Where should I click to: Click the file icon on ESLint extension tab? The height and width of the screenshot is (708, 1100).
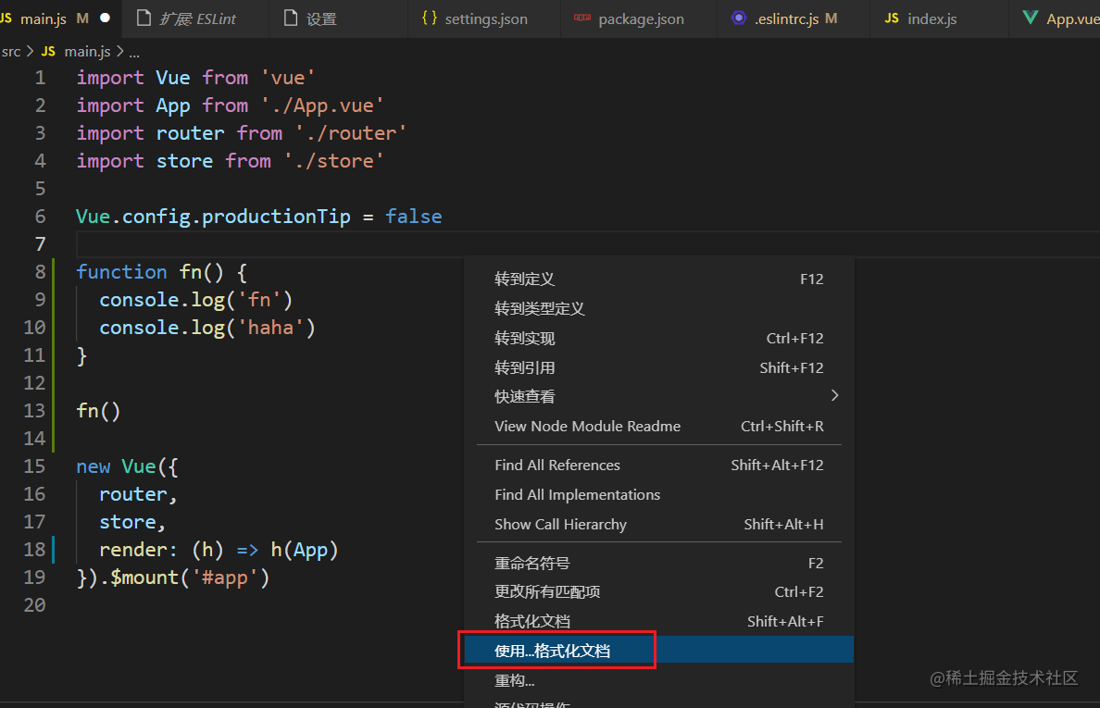click(144, 19)
